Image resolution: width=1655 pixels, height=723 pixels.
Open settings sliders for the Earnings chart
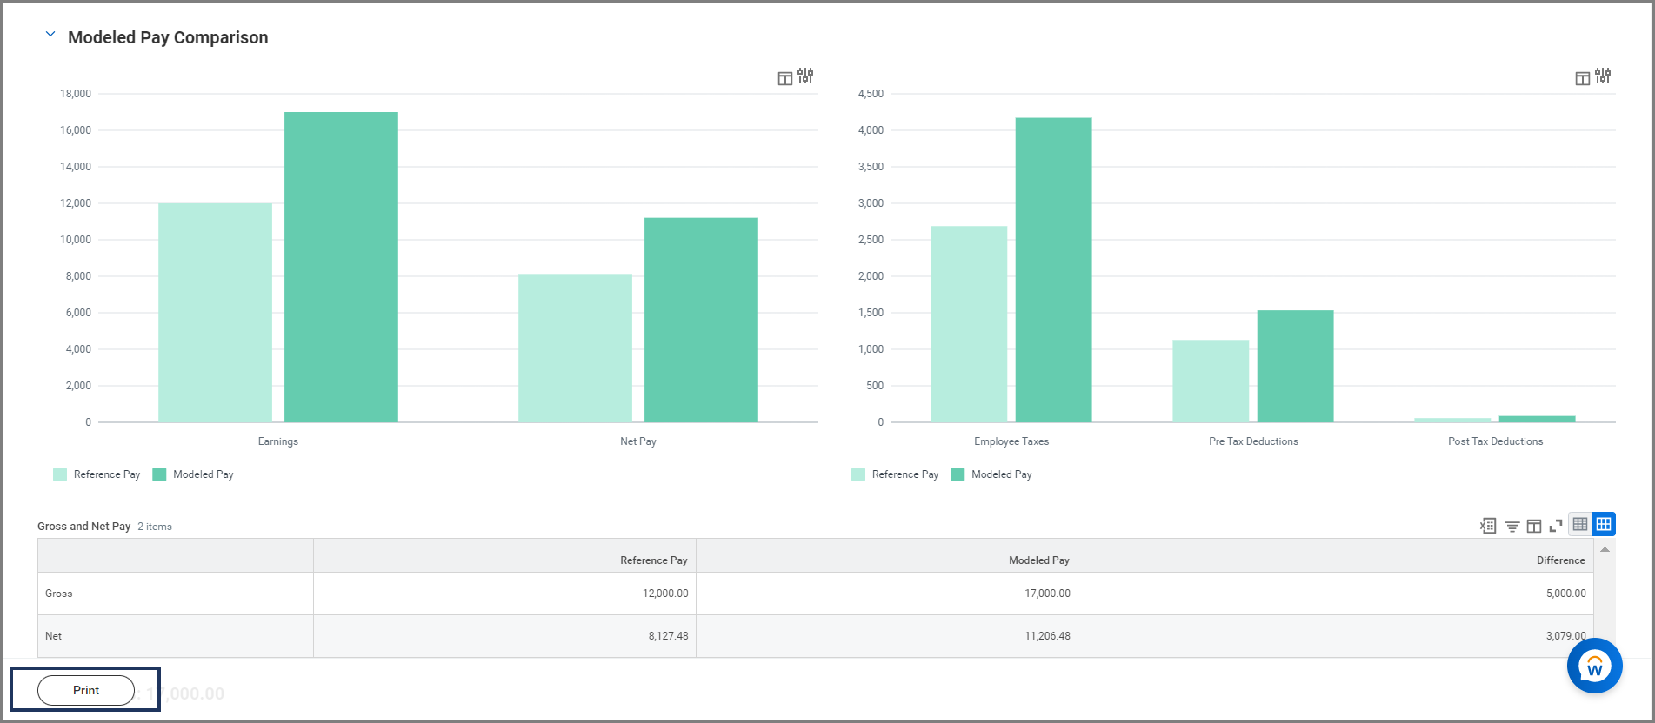(x=806, y=76)
